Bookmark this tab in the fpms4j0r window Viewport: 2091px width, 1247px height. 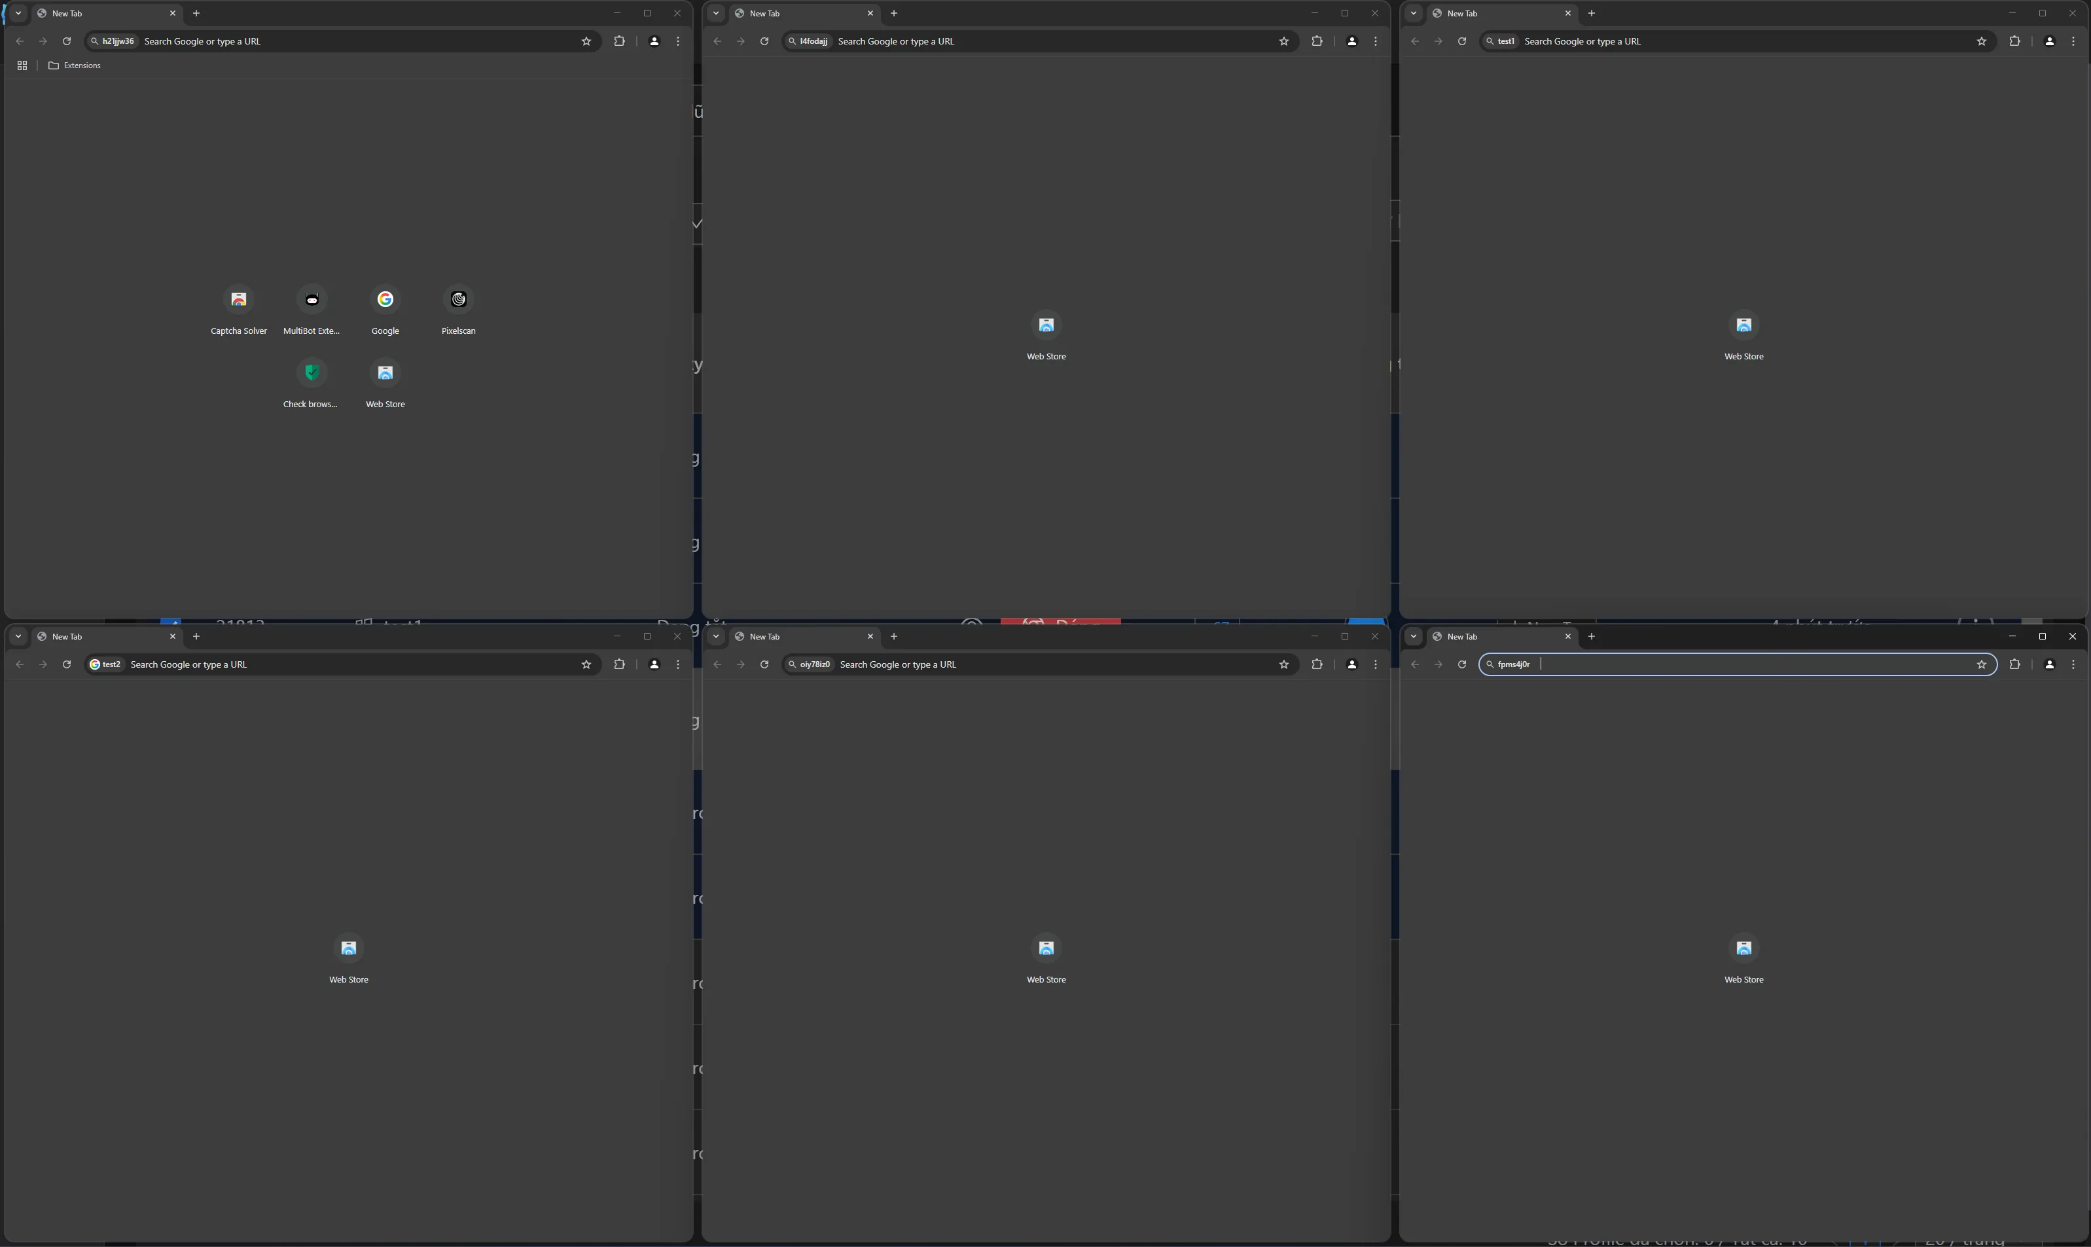(x=1982, y=664)
